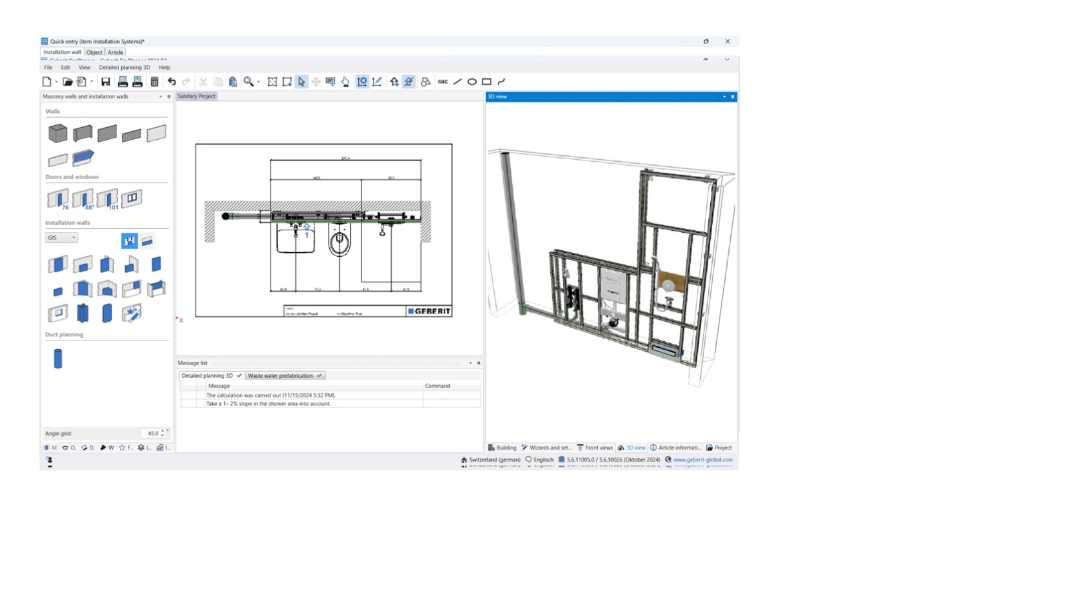
Task: Select the rectangle drawing tool
Action: point(486,81)
